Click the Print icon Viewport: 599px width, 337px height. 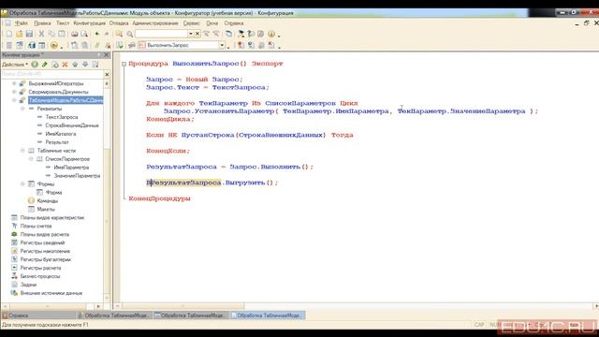tap(75, 34)
